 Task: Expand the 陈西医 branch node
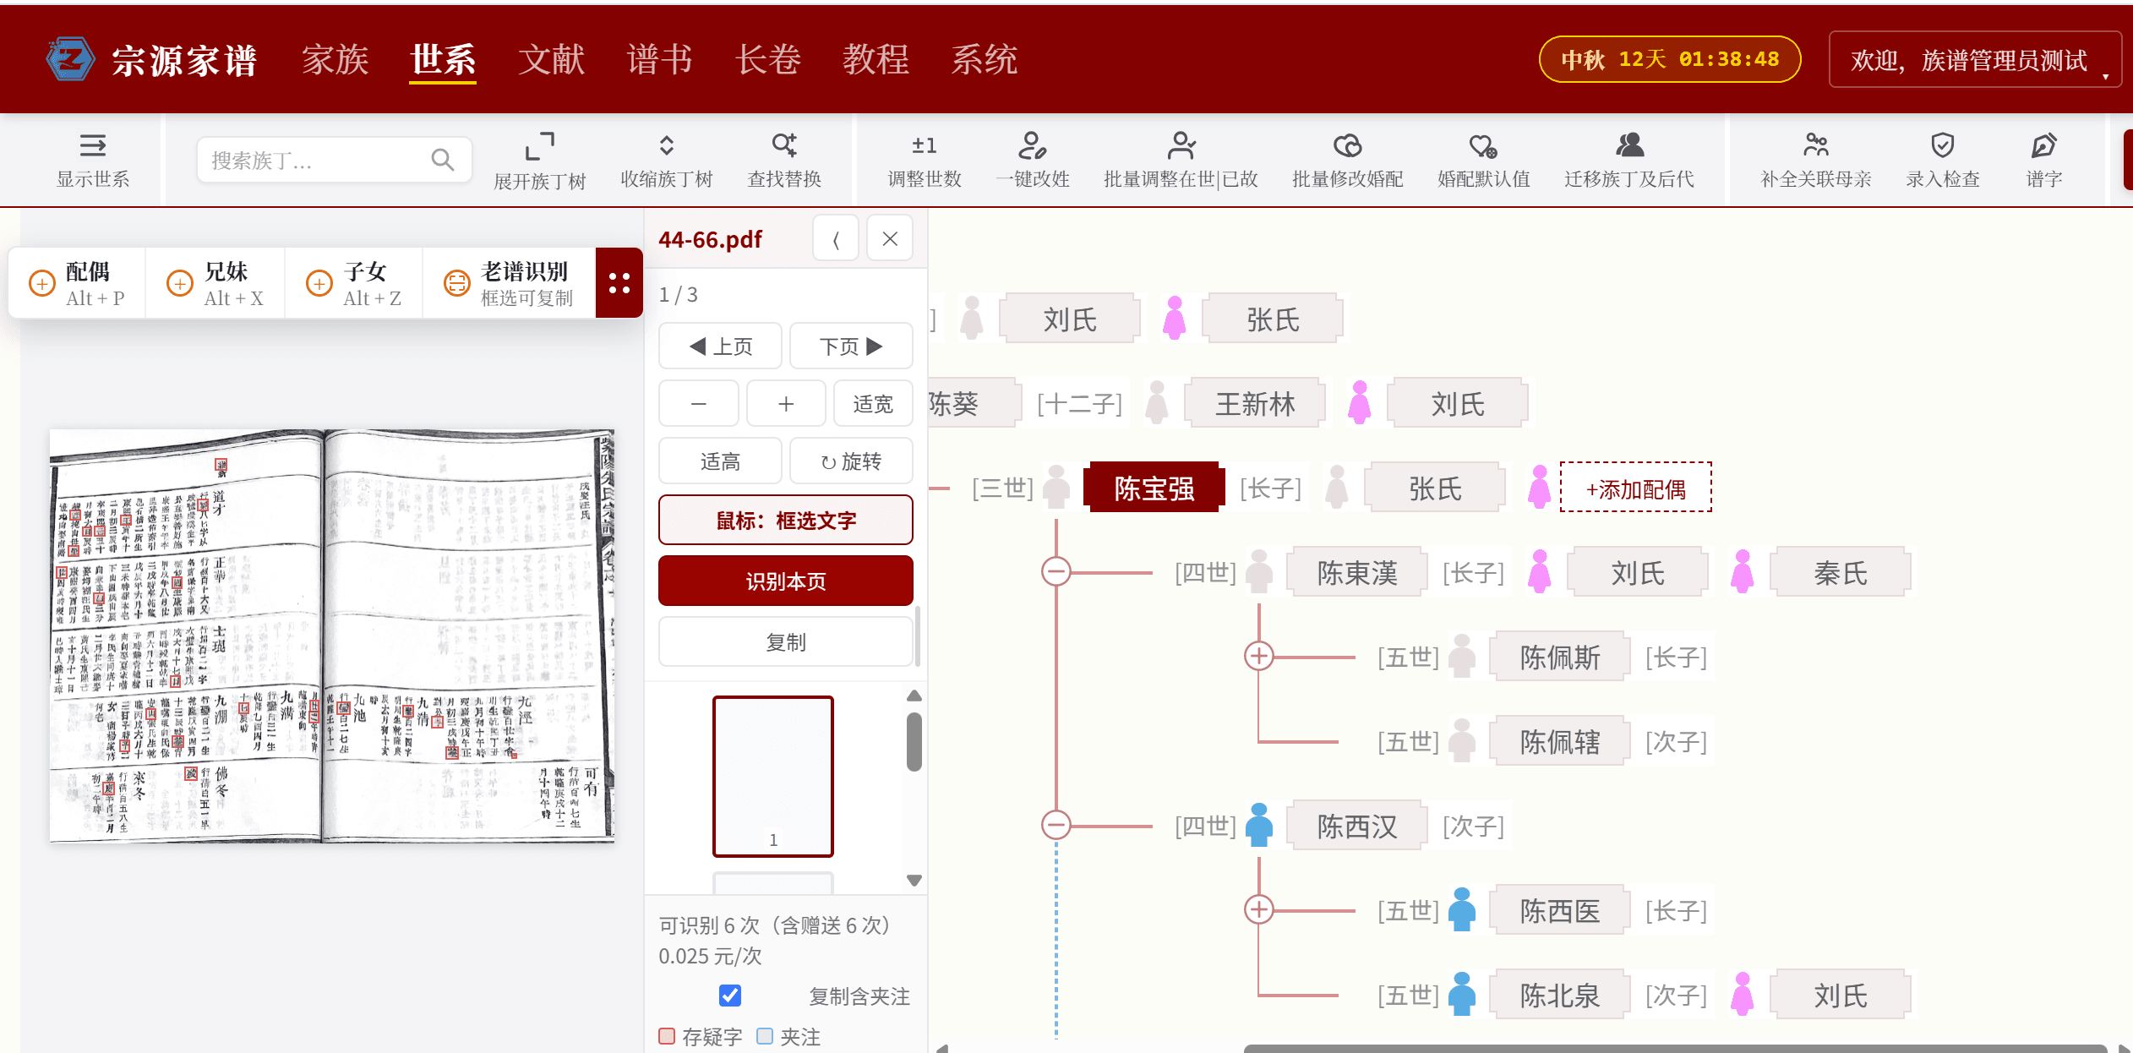pyautogui.click(x=1259, y=909)
